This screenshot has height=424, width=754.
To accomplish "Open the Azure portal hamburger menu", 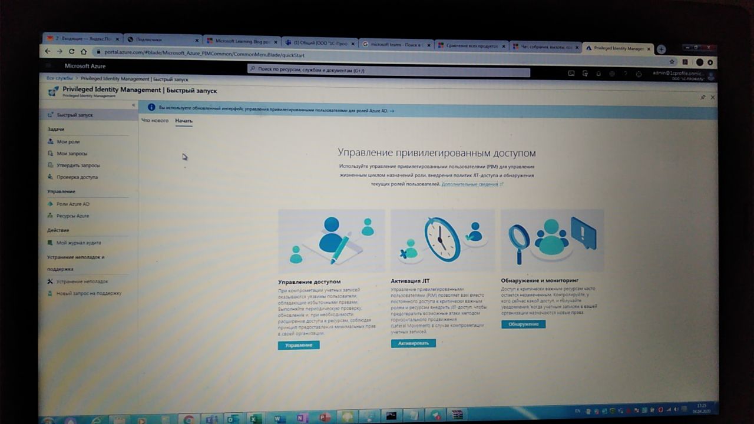I will (49, 66).
